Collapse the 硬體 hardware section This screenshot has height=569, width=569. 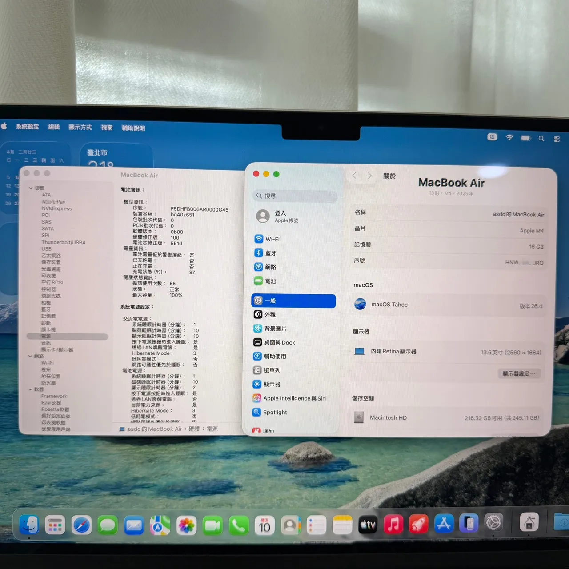pos(30,188)
